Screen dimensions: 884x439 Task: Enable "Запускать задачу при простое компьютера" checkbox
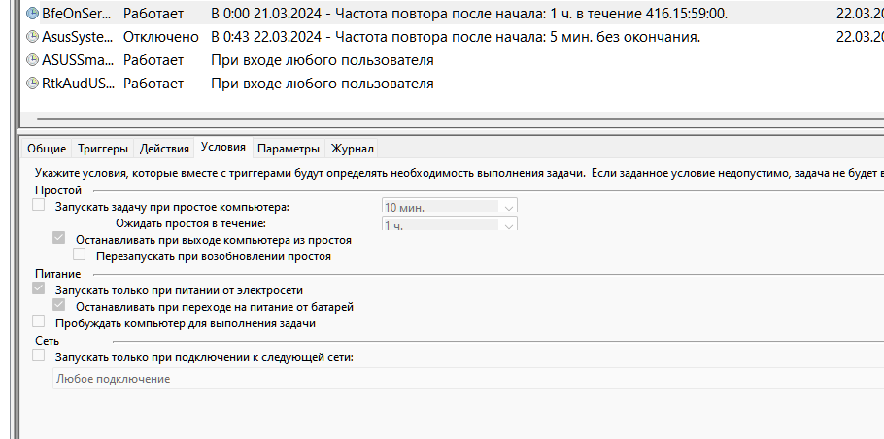point(39,206)
